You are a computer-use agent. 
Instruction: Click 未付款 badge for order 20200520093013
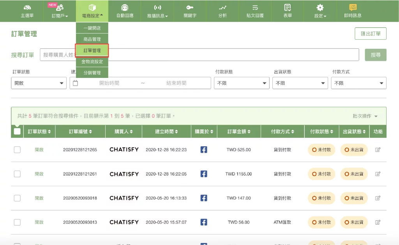click(321, 222)
